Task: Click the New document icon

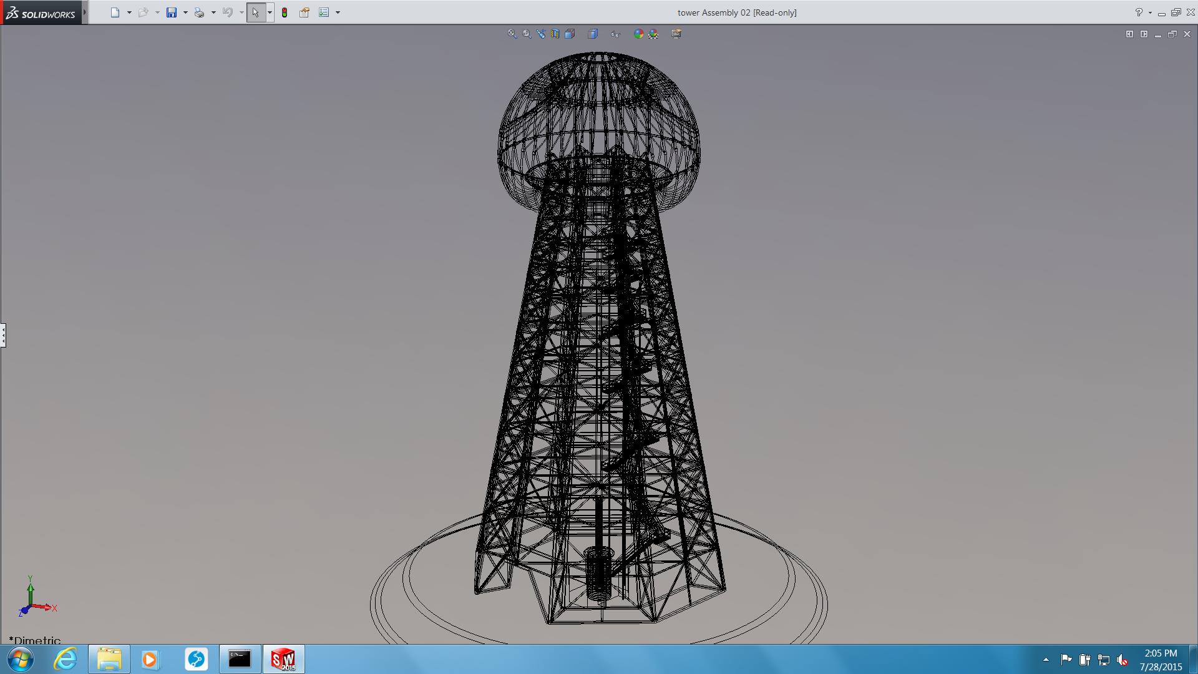Action: (x=115, y=12)
